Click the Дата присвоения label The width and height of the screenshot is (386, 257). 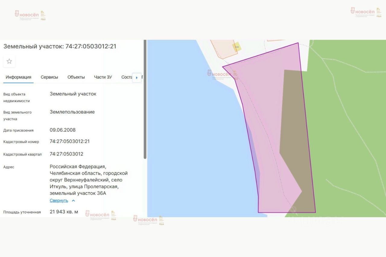[x=18, y=130]
